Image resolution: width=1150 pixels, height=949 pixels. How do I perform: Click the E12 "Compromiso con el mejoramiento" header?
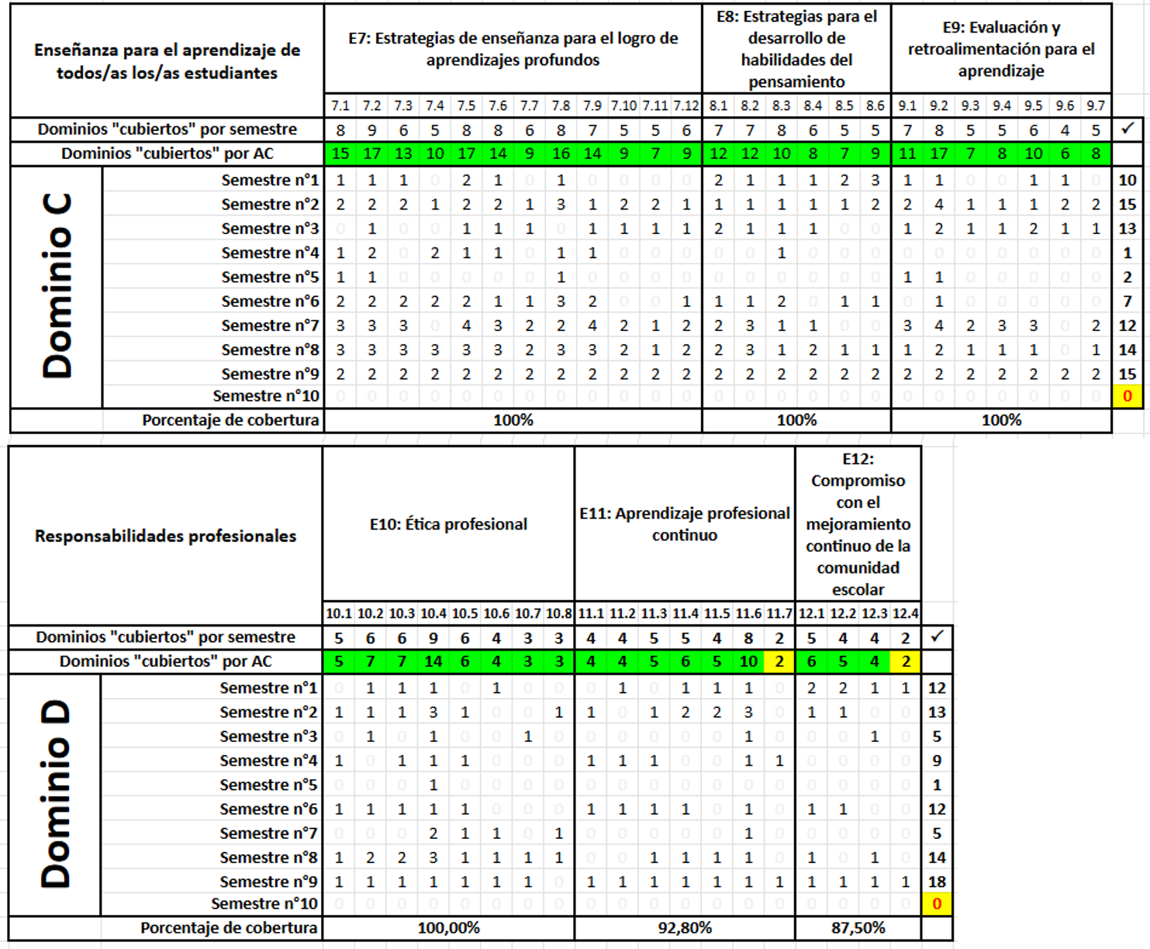tap(858, 524)
